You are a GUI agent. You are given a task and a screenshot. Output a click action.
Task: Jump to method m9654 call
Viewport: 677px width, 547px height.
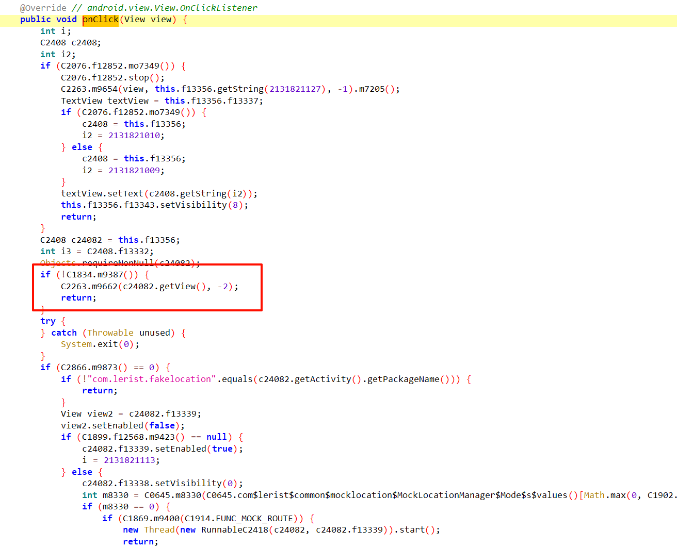tap(105, 89)
